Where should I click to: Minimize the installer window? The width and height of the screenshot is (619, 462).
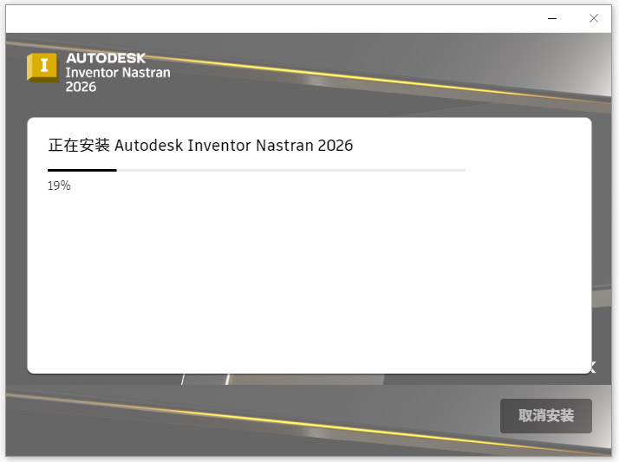551,17
